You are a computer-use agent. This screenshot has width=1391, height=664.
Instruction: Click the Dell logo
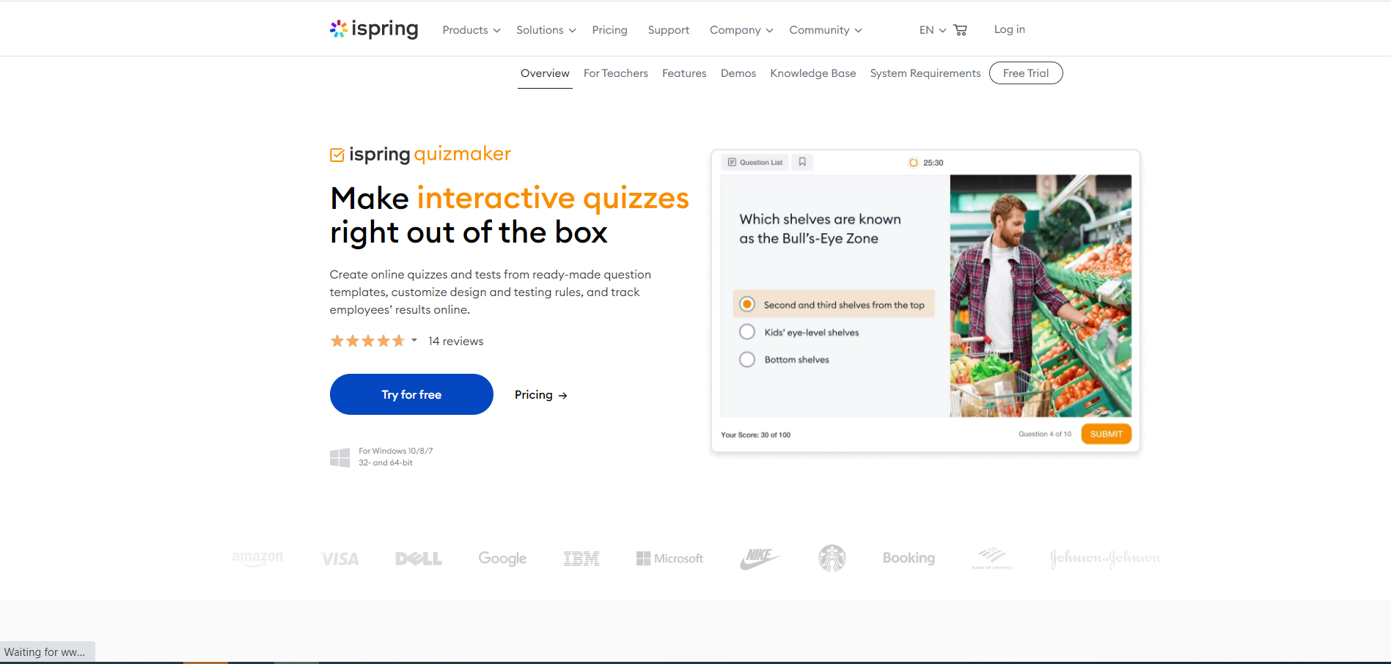point(419,558)
